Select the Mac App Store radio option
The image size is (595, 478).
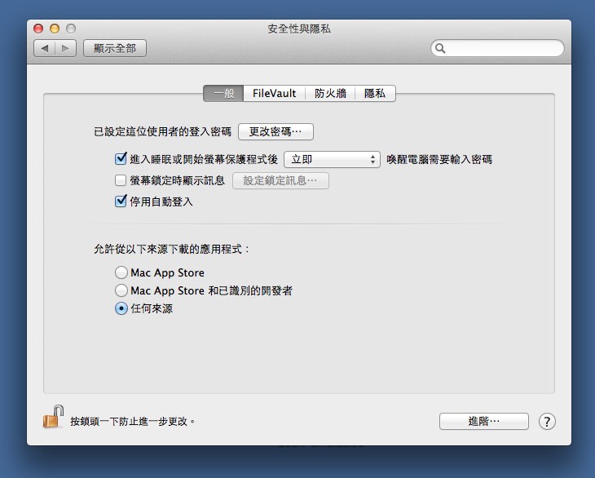click(121, 272)
